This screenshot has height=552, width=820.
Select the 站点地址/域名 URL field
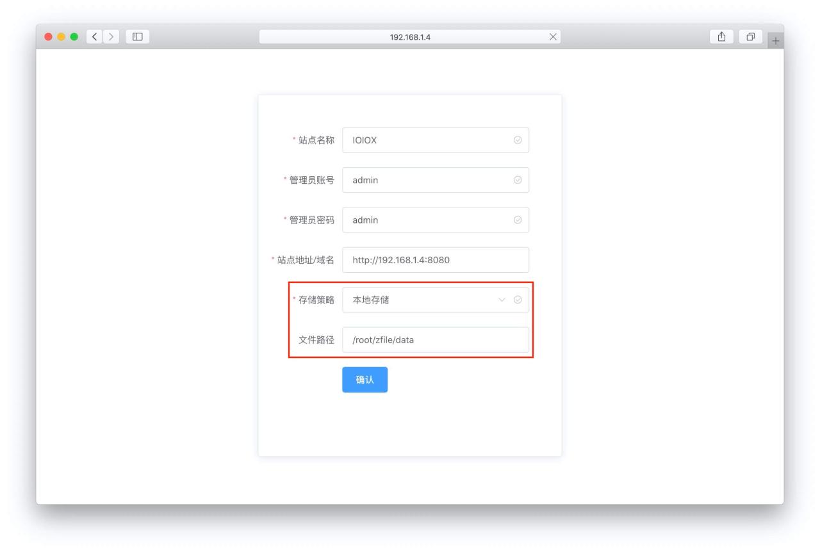(x=436, y=259)
